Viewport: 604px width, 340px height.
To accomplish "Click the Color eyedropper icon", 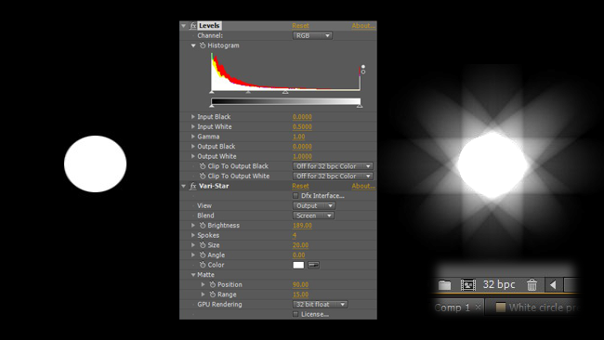I will coord(313,265).
